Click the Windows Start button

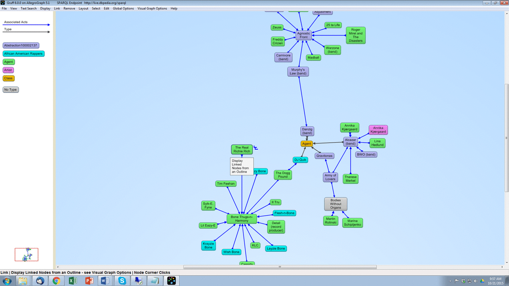(x=7, y=280)
